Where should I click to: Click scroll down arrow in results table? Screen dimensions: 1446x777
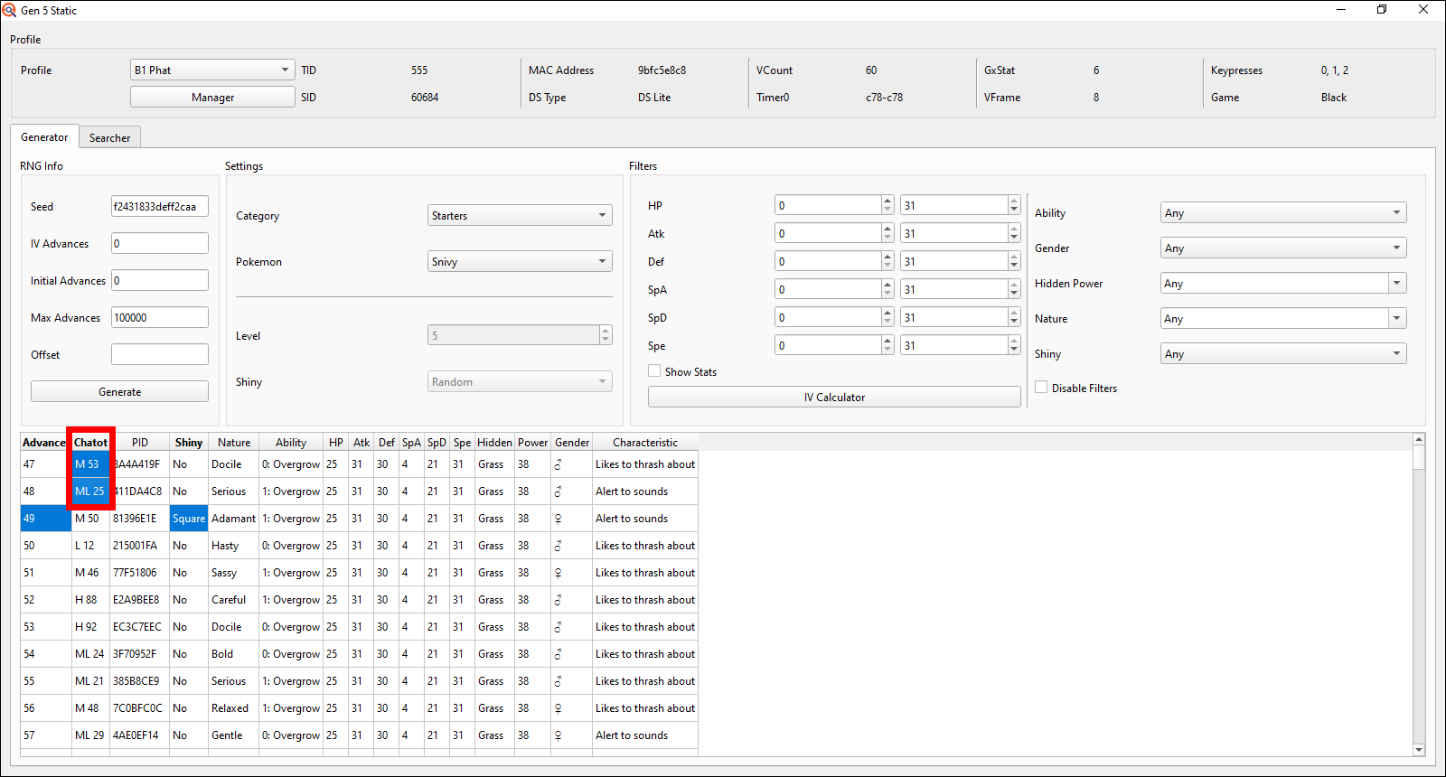(1418, 749)
